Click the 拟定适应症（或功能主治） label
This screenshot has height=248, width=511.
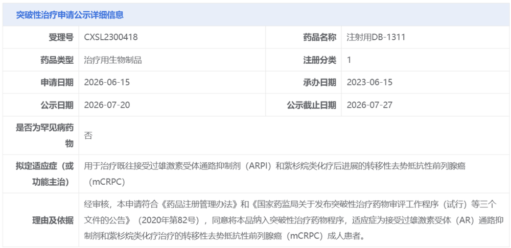44,174
